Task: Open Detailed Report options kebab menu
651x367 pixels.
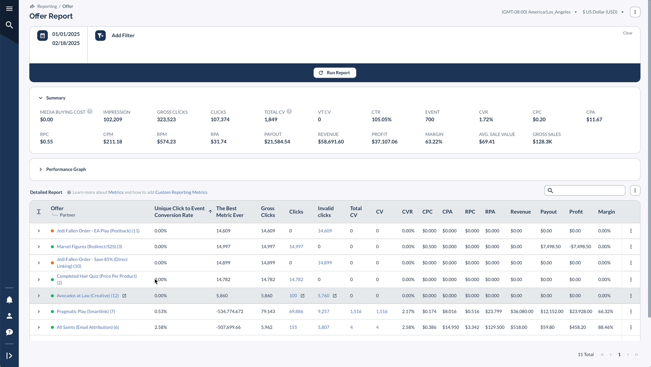Action: (x=635, y=191)
